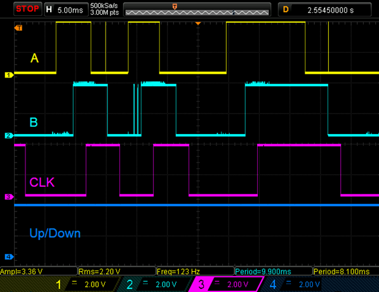This screenshot has width=379, height=292.
Task: Select the orange trigger marker in memory bar
Action: [175, 6]
